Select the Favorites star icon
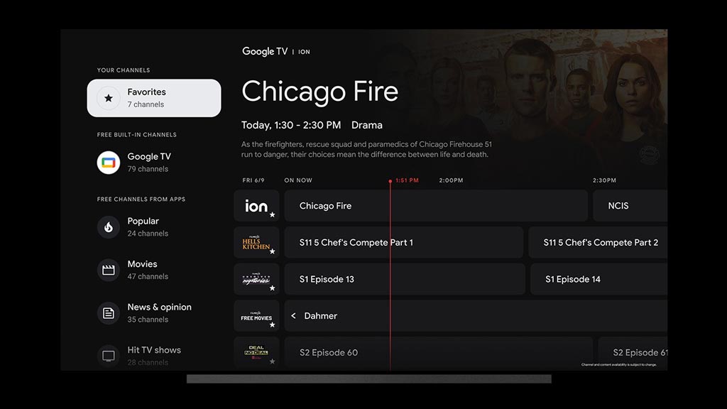Image resolution: width=727 pixels, height=409 pixels. [109, 98]
